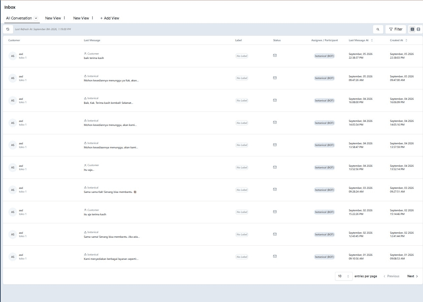423x302 pixels.
Task: Open three-dot menu of second New View
Action: pos(92,18)
